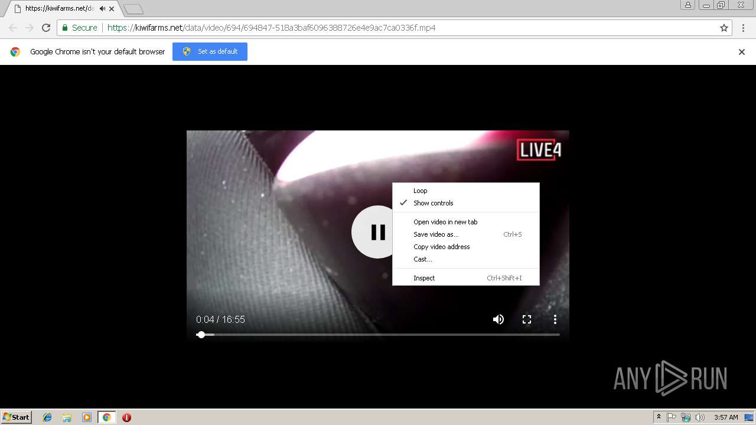Close the kiwifarms tab
Screen dimensions: 756x425
tap(112, 9)
